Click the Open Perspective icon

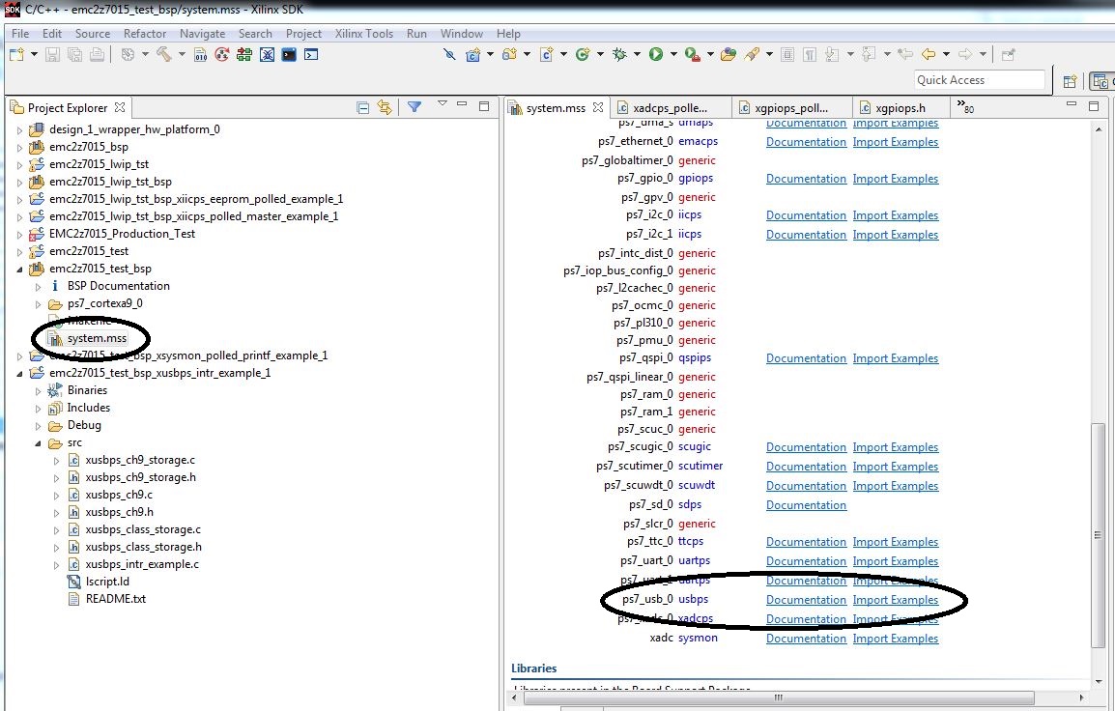click(1070, 81)
